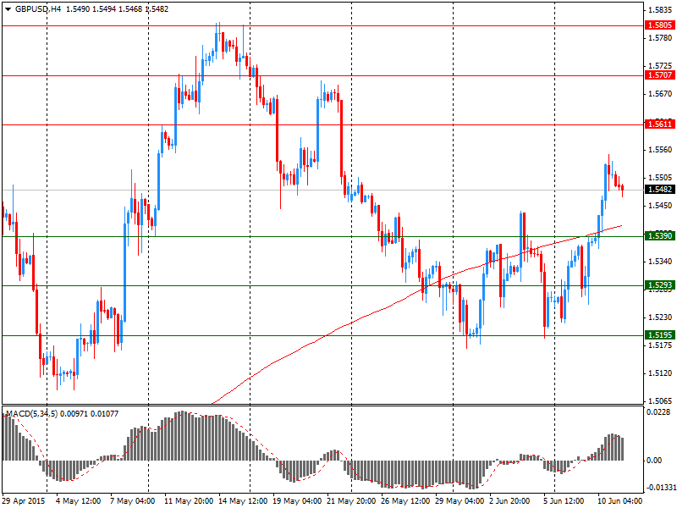Viewport: 677px width, 508px height.
Task: Click the current price label 1.5482
Action: point(660,190)
